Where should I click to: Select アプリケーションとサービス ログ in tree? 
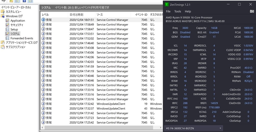pos(22,43)
